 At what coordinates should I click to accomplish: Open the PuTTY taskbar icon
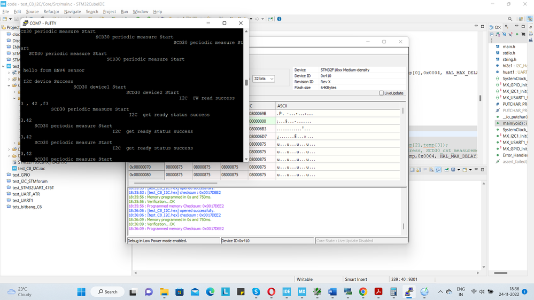click(409, 292)
